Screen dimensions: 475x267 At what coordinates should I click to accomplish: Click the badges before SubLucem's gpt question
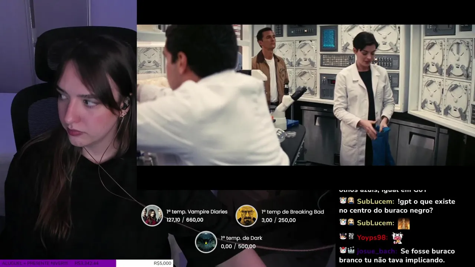[x=347, y=201]
